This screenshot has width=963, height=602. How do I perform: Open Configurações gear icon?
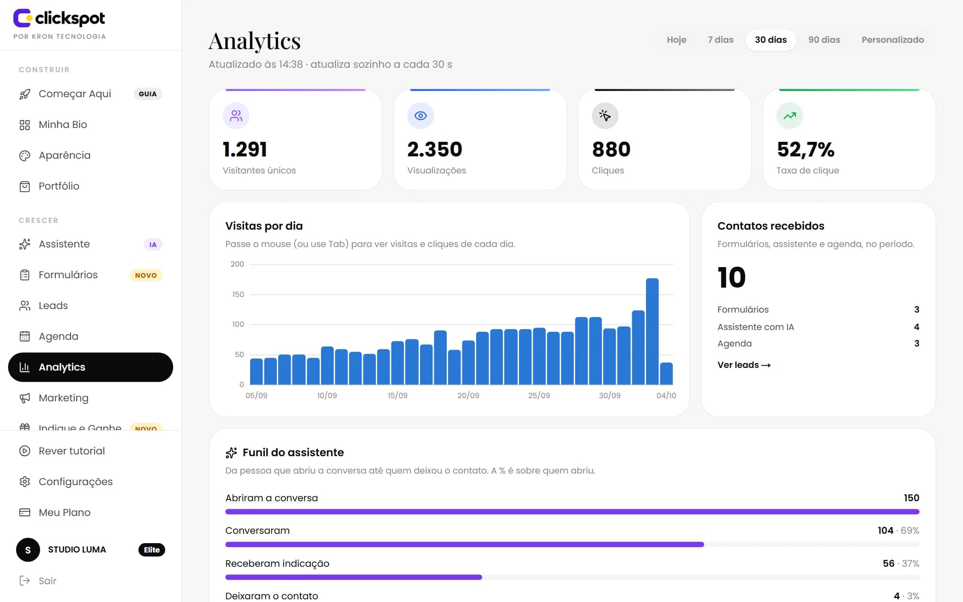click(25, 482)
